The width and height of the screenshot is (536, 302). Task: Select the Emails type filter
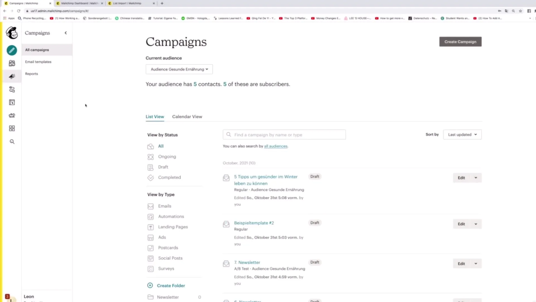click(x=164, y=206)
